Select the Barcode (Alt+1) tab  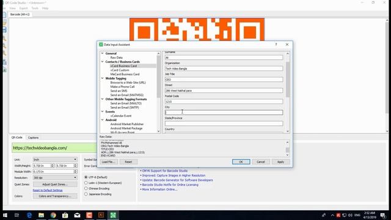(x=20, y=15)
